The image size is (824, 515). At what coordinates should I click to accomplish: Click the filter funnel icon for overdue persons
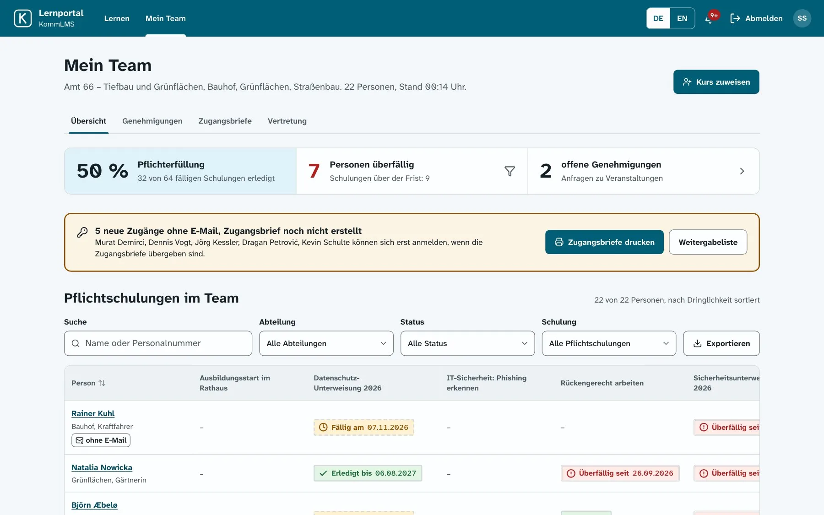click(x=510, y=171)
